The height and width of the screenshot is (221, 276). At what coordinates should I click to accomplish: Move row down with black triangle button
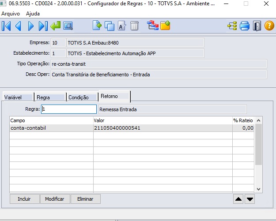click(250, 199)
